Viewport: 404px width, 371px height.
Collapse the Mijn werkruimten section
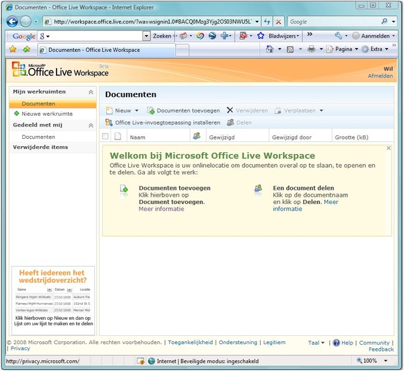point(91,92)
